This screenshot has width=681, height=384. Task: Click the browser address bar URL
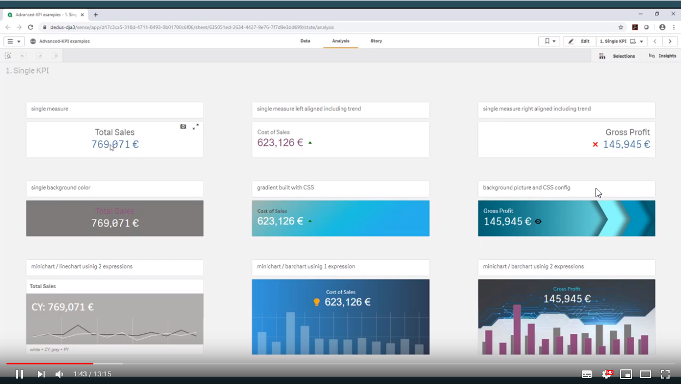coord(192,27)
